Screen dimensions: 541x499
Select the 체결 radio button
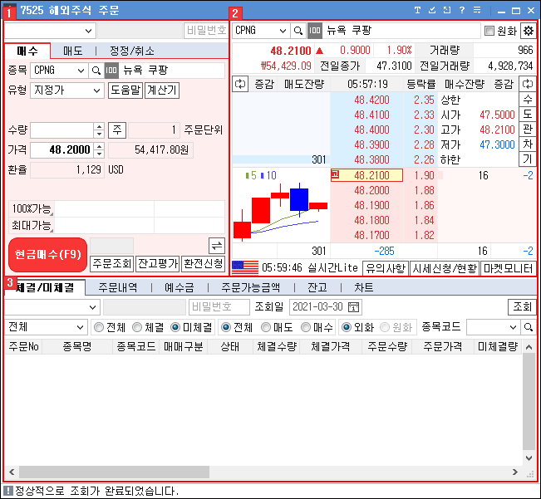click(137, 327)
